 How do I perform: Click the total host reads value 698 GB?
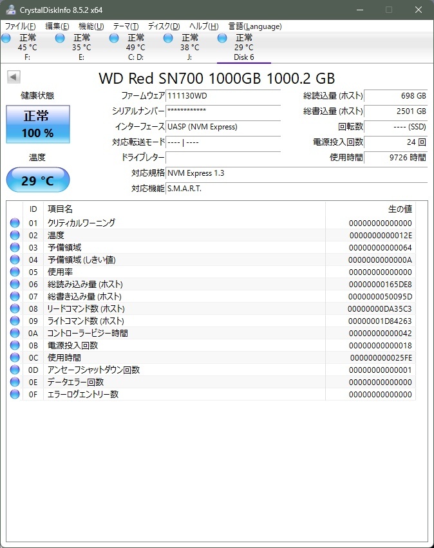click(x=395, y=96)
